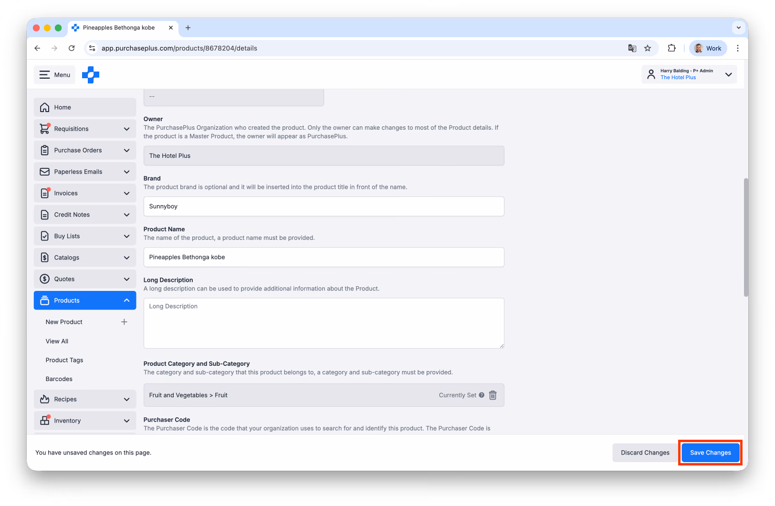Click the site information icon in address bar

point(92,48)
